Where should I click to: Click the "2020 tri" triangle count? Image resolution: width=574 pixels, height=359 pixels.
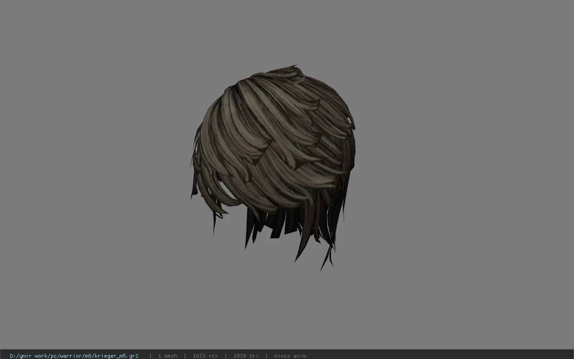pyautogui.click(x=246, y=356)
